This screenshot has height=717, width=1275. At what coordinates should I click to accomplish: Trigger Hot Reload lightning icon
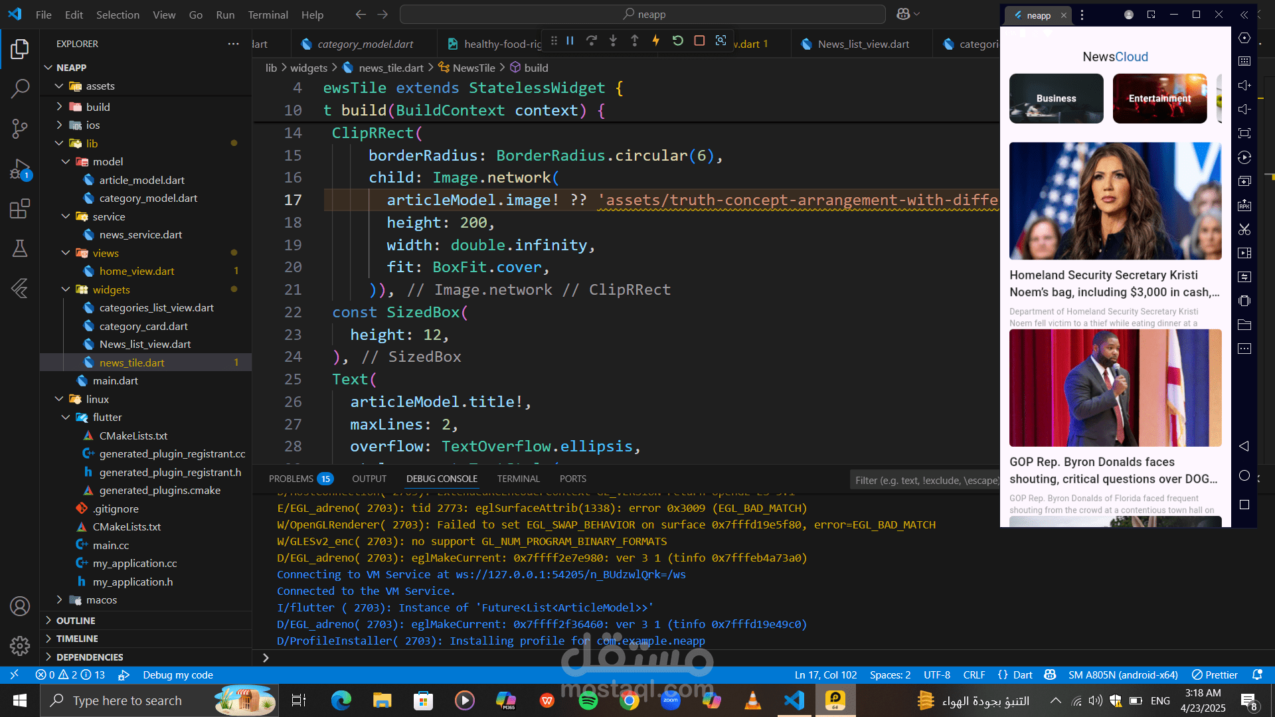656,40
